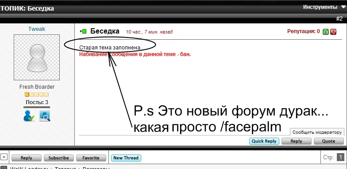Viewport: 347px width, 169px height.
Task: Click the 'Fresh Boarder' rank text
Action: 37,87
